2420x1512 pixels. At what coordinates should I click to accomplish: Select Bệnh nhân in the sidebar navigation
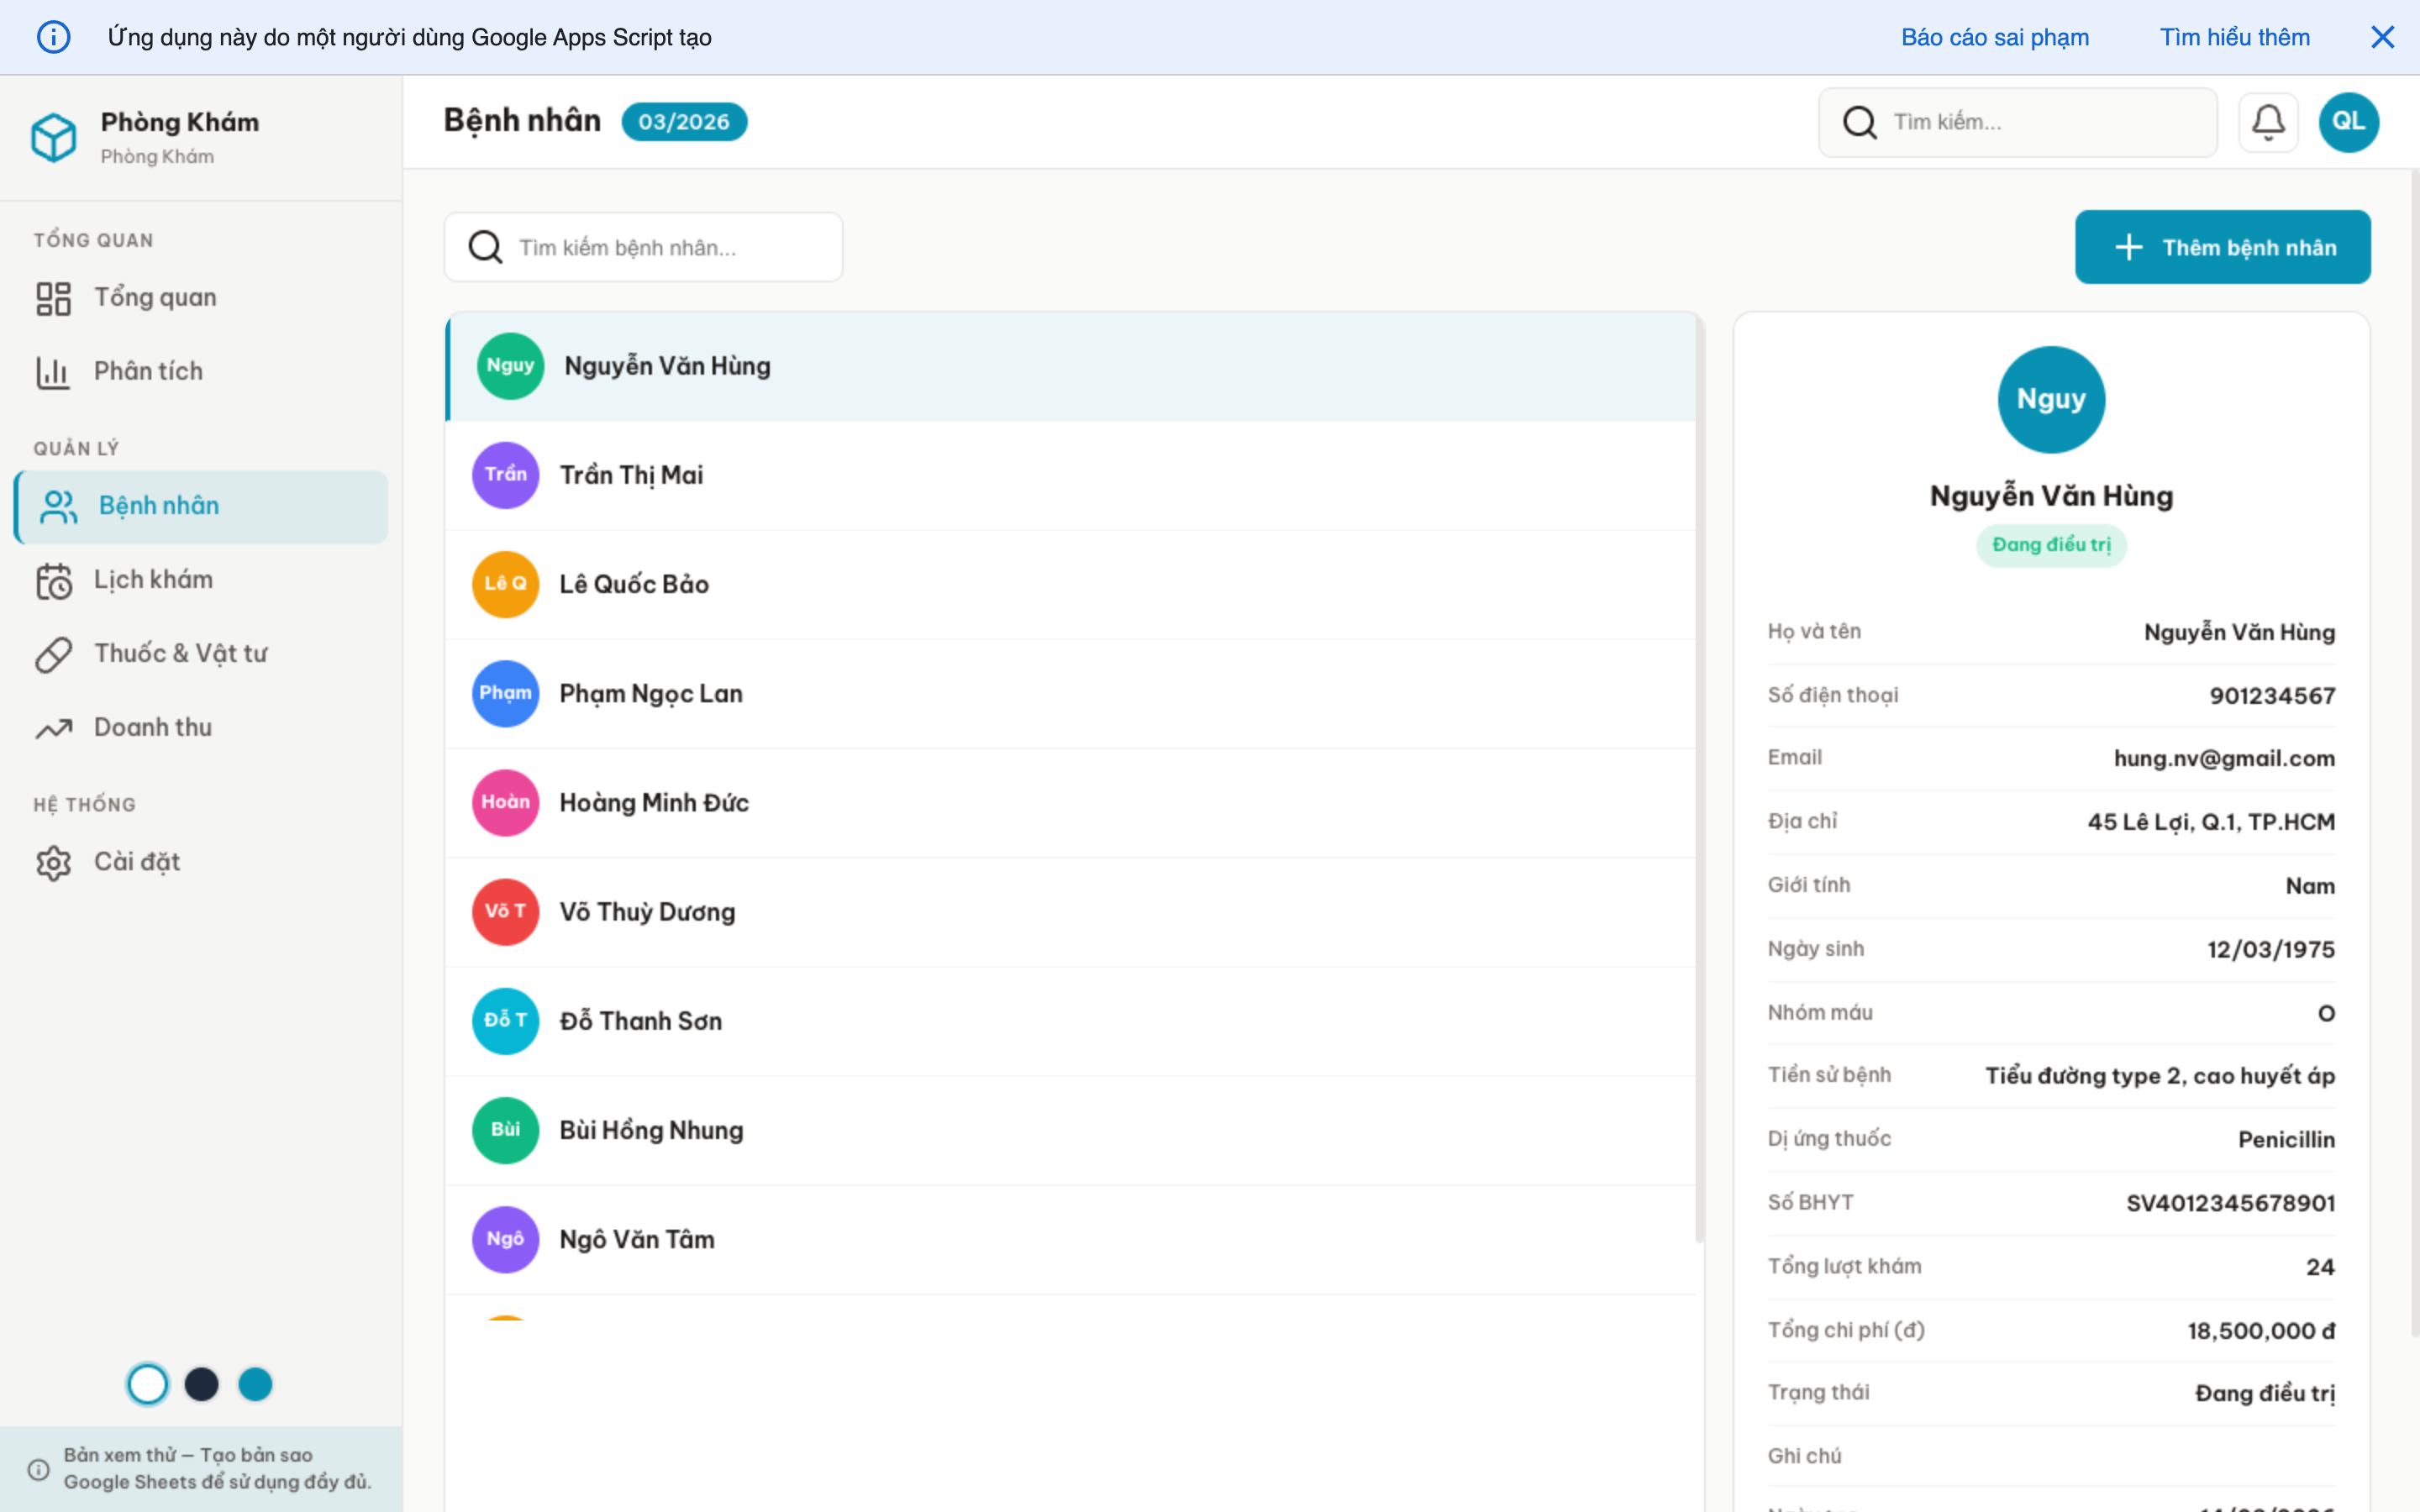tap(158, 506)
